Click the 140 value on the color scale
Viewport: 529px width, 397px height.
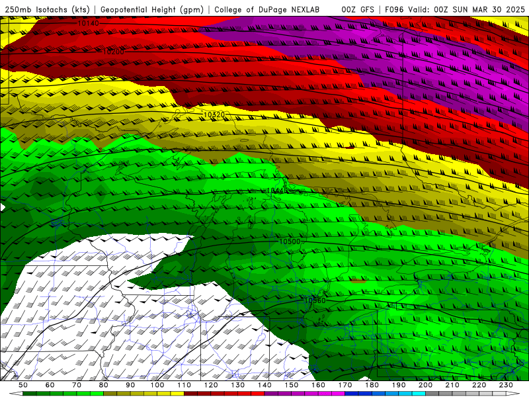tap(264, 385)
